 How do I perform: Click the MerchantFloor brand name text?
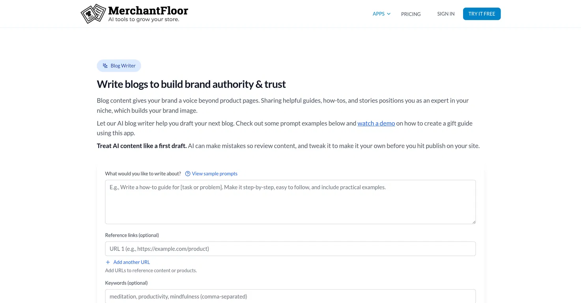(148, 10)
